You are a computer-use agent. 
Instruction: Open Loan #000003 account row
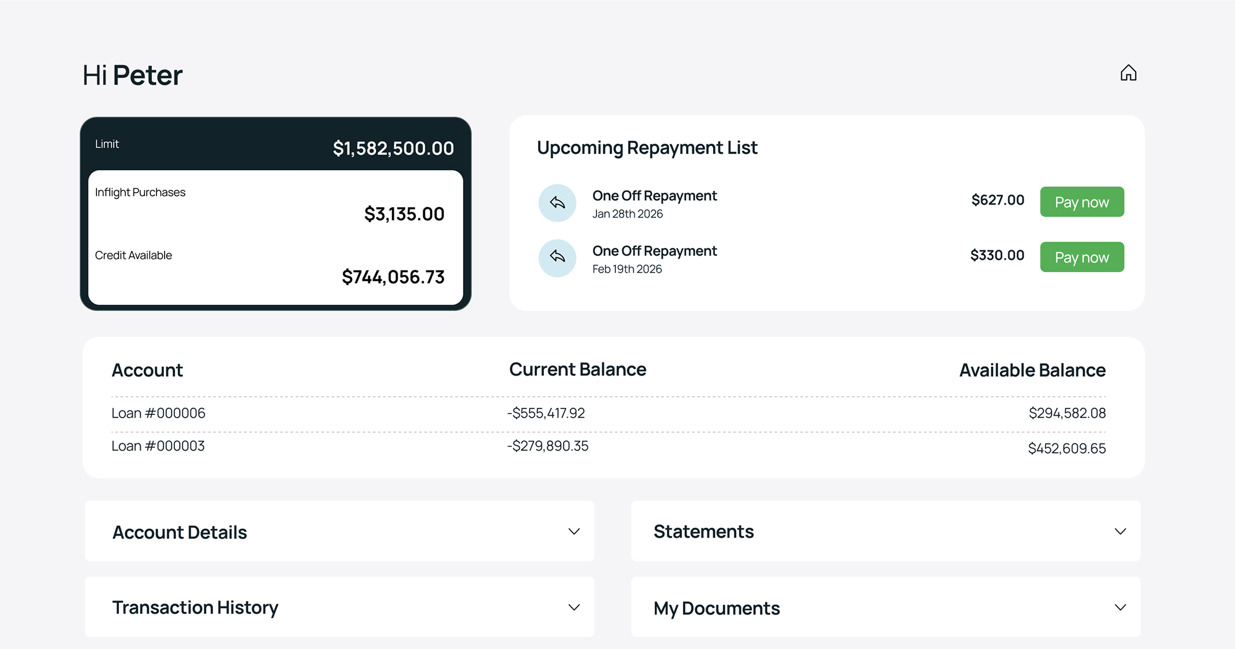158,446
